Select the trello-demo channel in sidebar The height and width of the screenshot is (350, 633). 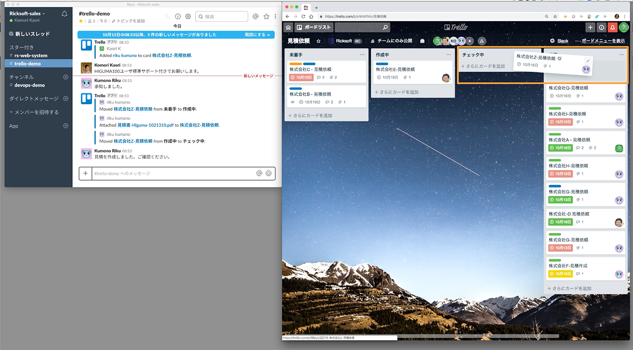[x=39, y=63]
